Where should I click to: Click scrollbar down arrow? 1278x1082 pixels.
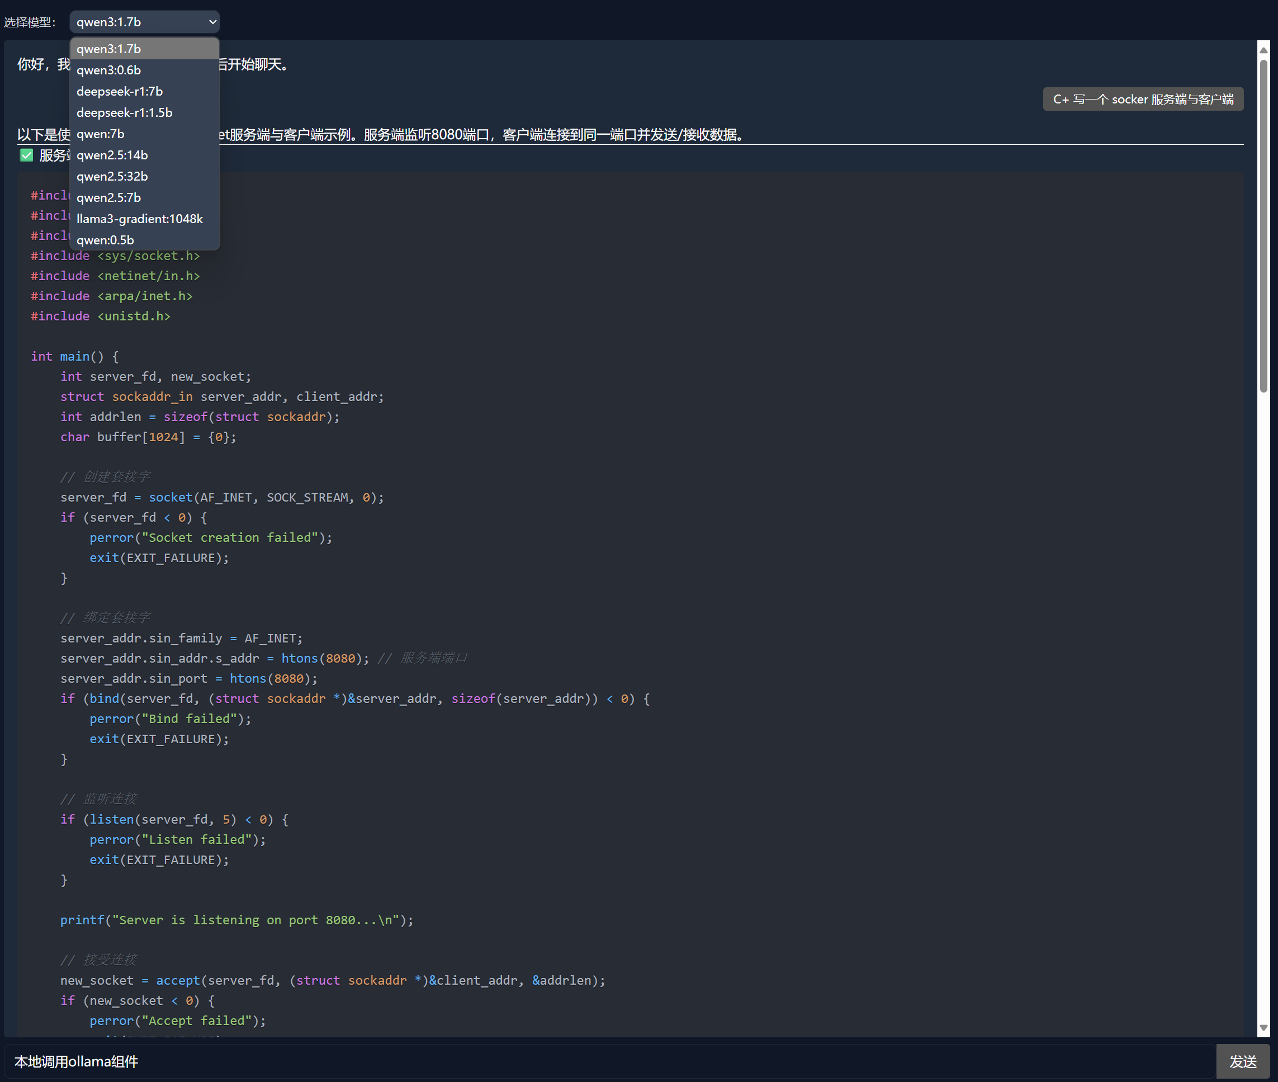[x=1263, y=1027]
